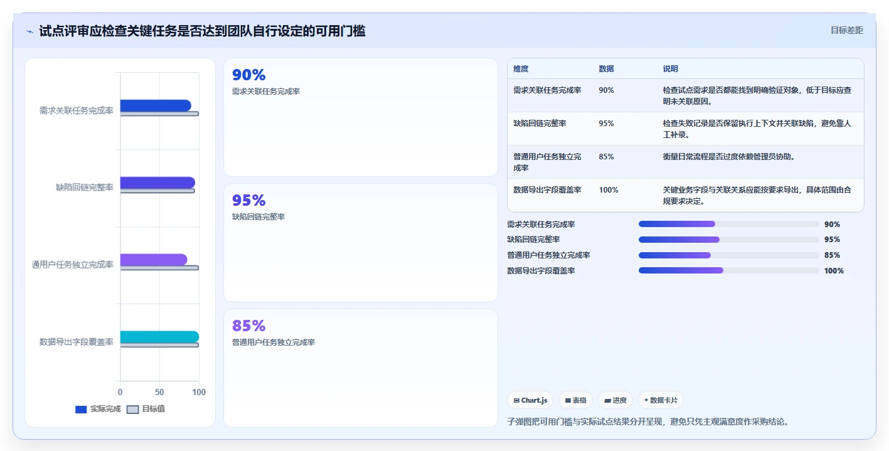889x451 pixels.
Task: Click the 50 tick on the chart x-axis
Action: click(159, 392)
